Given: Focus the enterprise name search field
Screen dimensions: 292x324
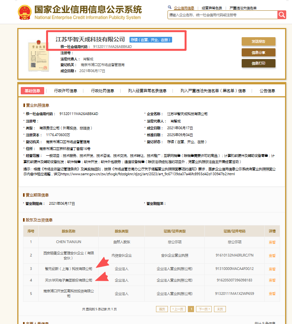Looking at the screenshot, I should (x=222, y=15).
